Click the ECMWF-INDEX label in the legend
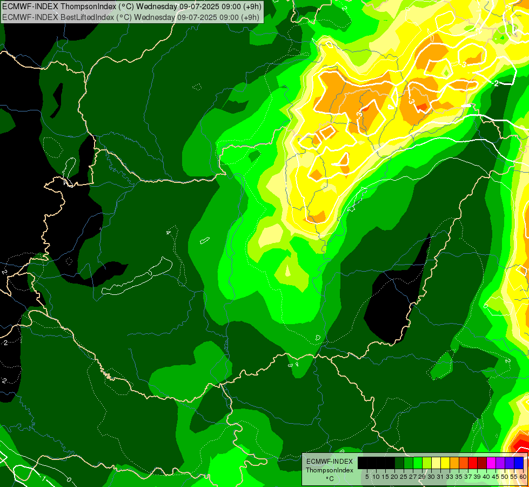This screenshot has height=487, width=529. tap(330, 462)
